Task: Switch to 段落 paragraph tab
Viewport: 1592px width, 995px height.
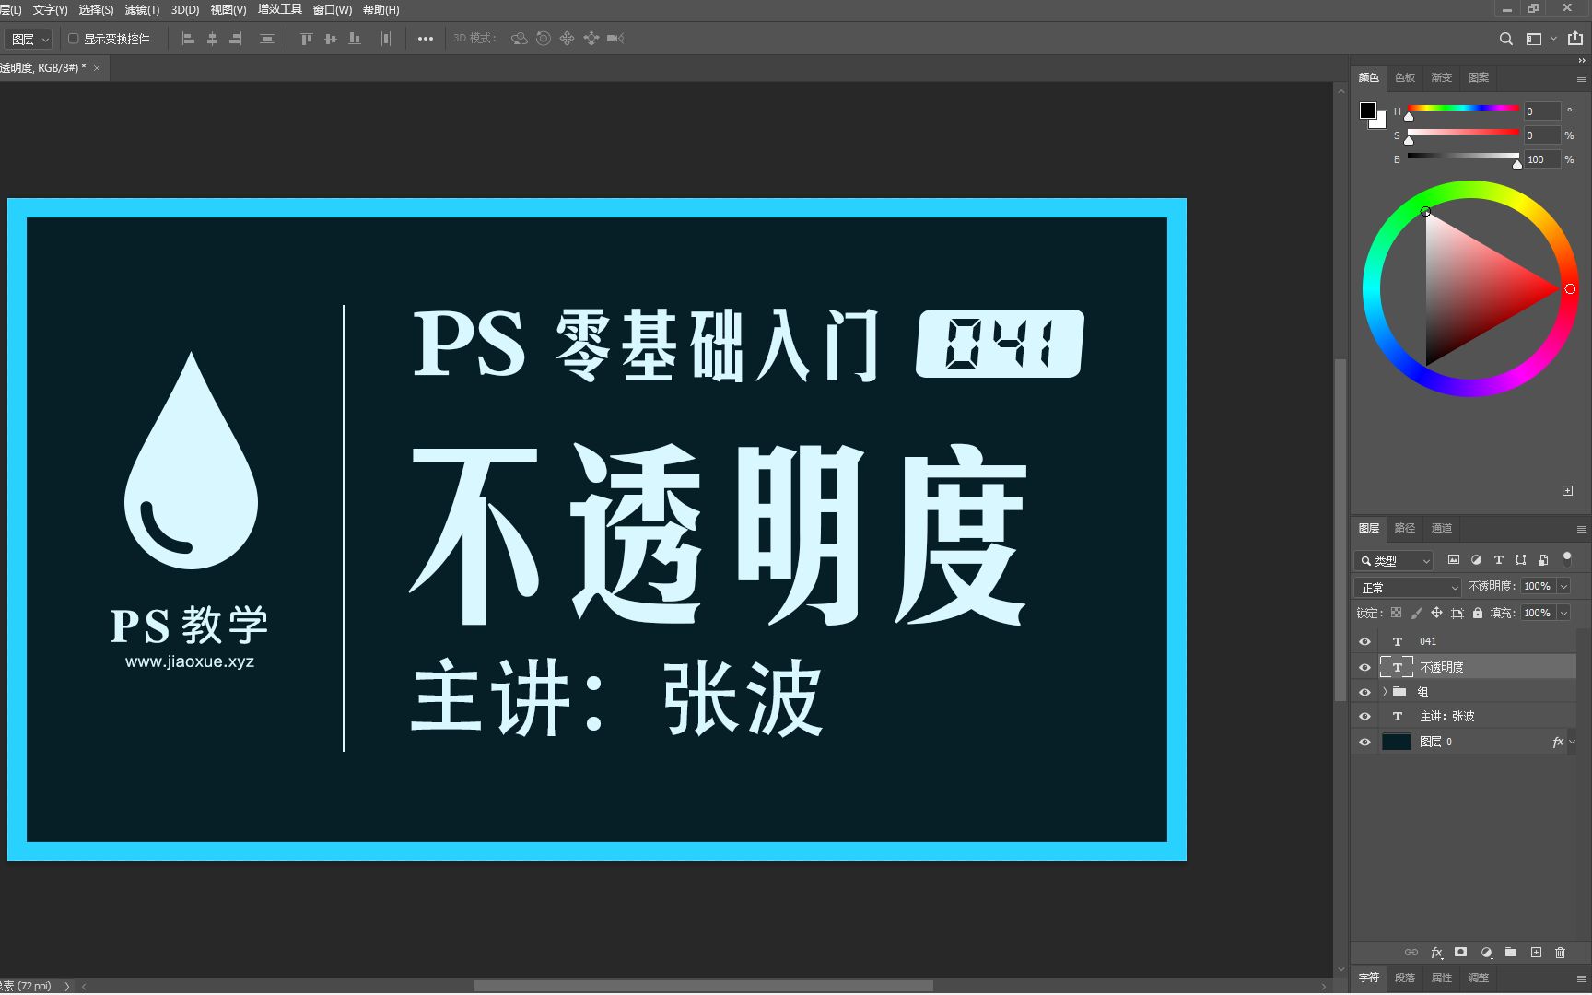Action: (1405, 977)
